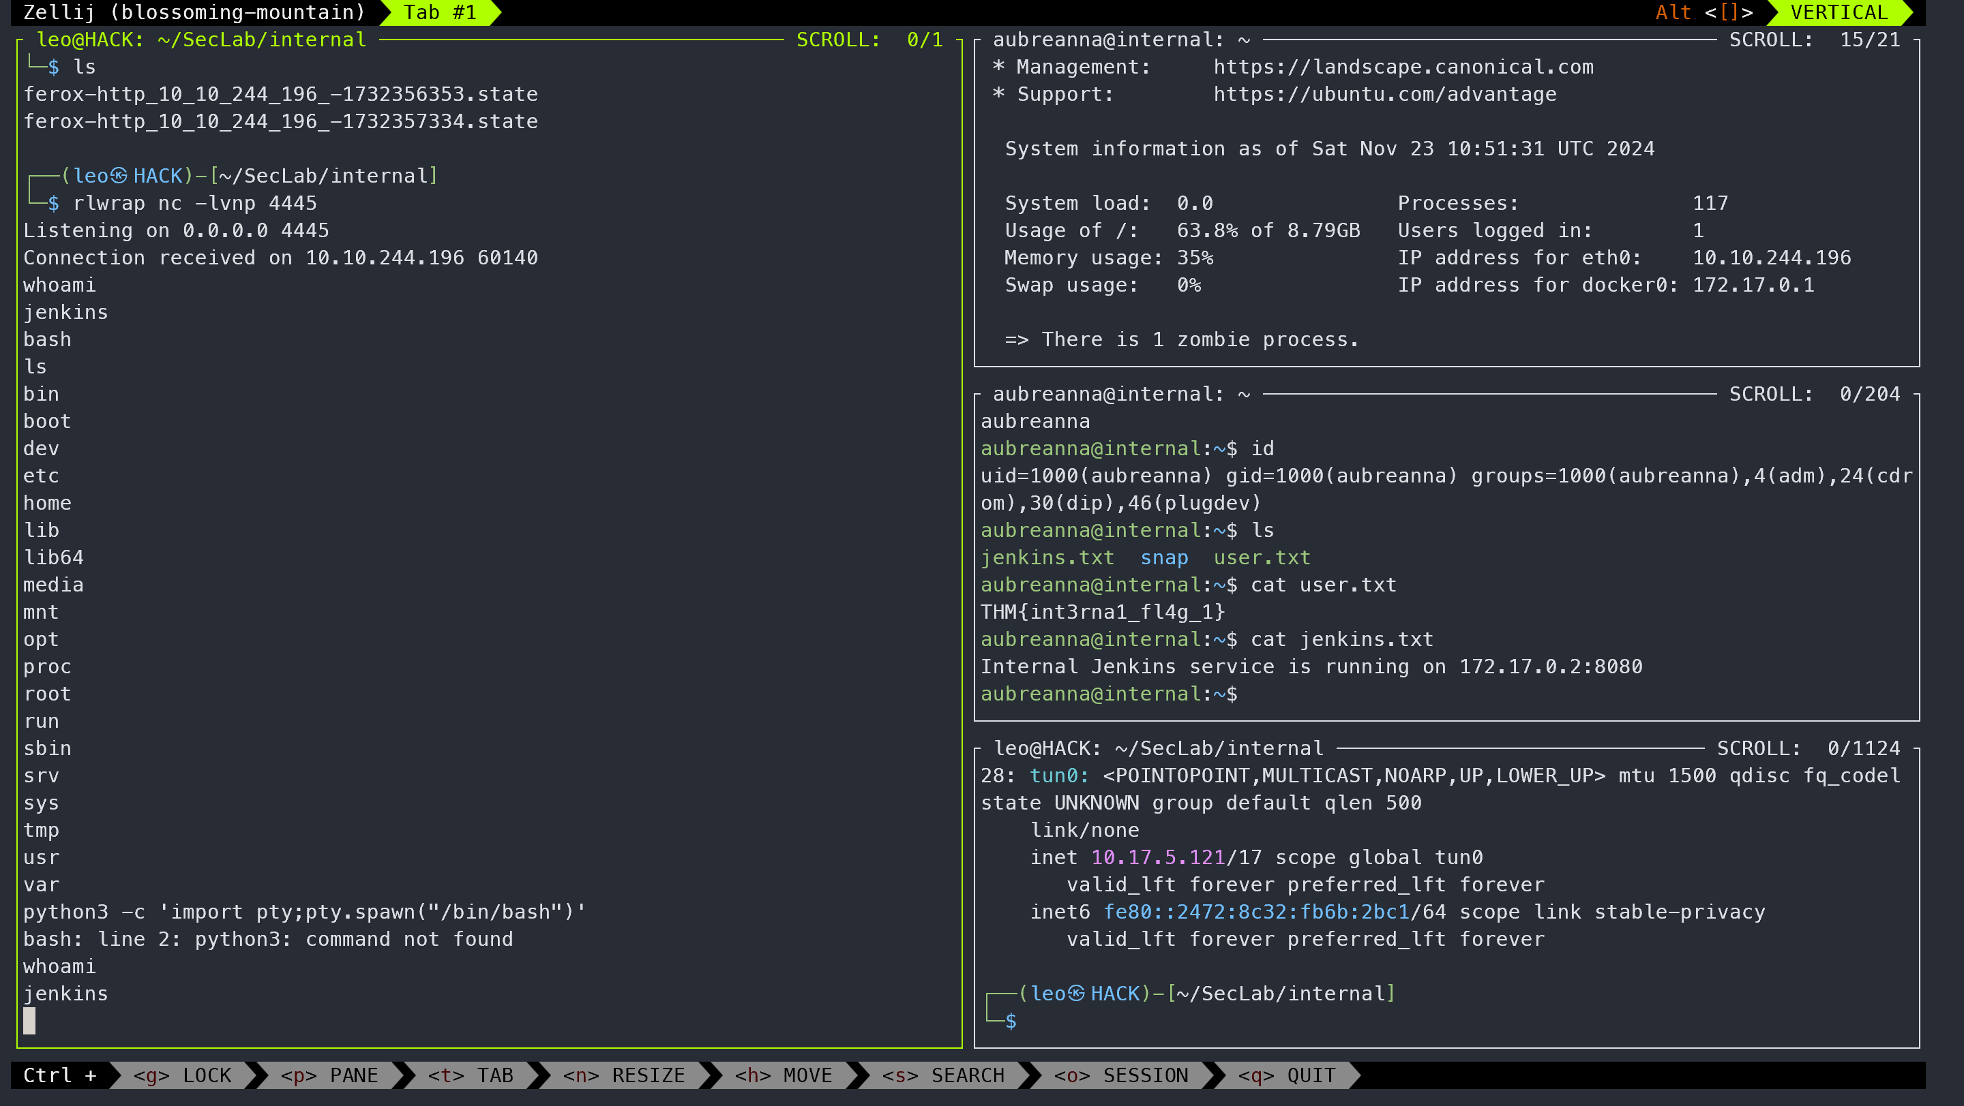
Task: Click the 'Memory usage: 35%' line
Action: point(1109,258)
